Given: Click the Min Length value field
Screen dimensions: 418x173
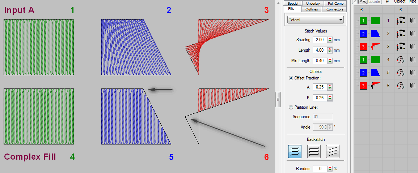Looking at the screenshot, I should point(320,61).
